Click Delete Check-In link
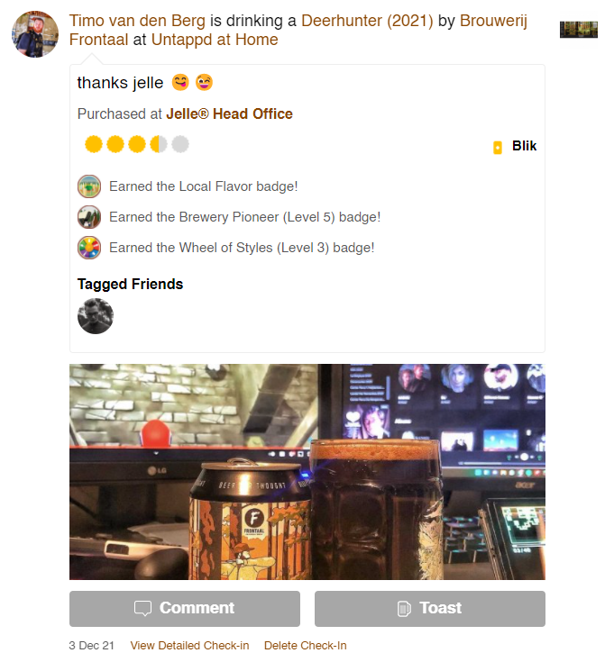614x662 pixels. point(305,646)
